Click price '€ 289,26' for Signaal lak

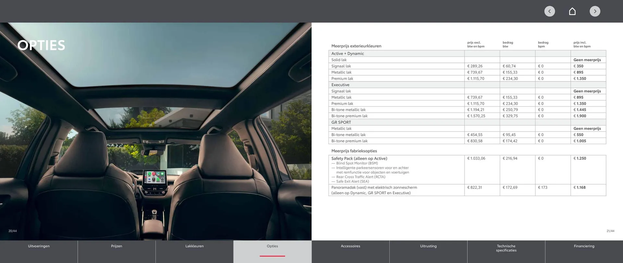click(475, 66)
